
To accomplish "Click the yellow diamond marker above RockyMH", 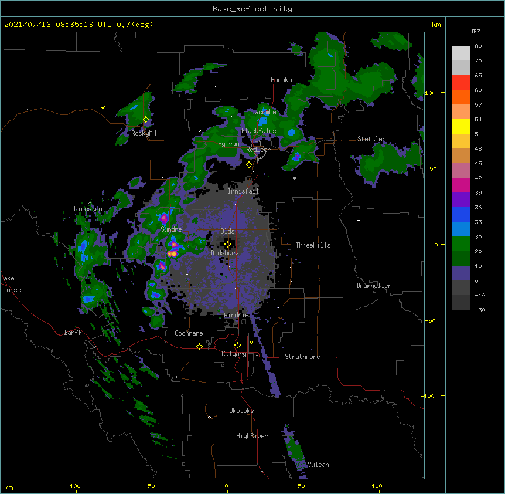I will coord(146,120).
